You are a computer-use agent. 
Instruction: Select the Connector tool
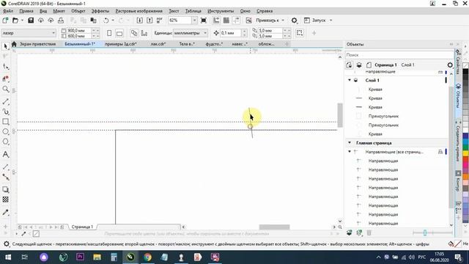click(x=5, y=177)
